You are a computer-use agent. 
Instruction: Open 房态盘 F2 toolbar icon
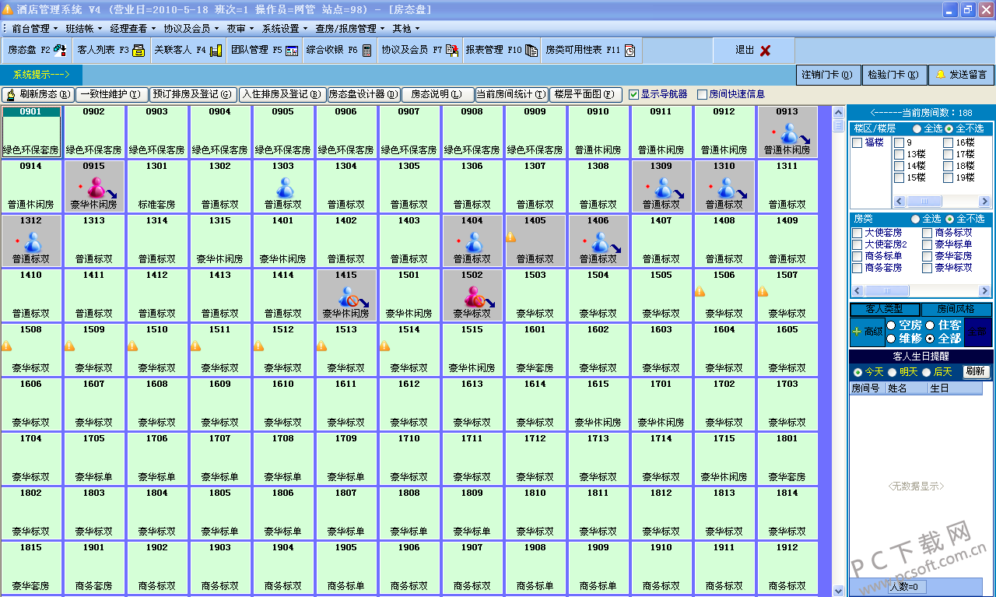point(59,50)
